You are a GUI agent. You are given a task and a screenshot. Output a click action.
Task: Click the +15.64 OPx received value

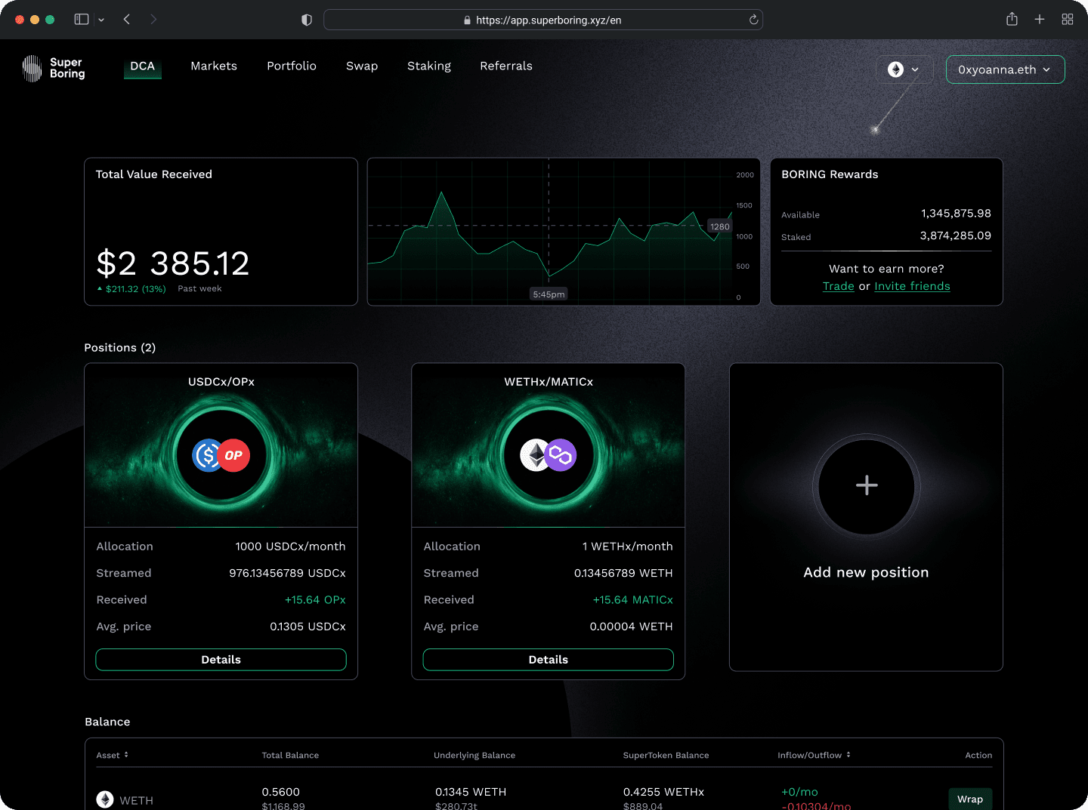point(315,600)
